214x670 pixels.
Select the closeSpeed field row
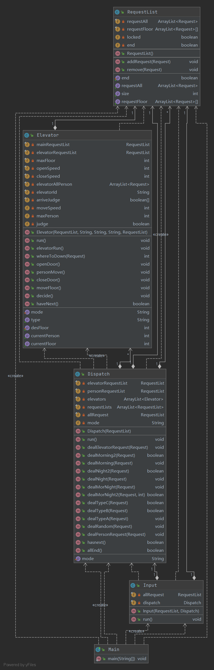click(x=87, y=176)
